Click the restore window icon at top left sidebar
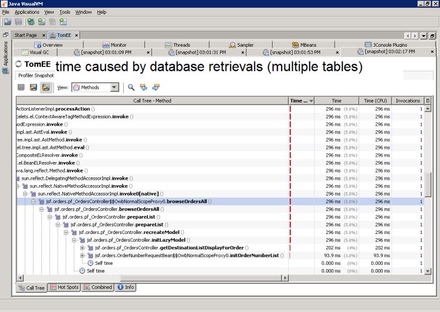This screenshot has height=312, width=440. coord(5,35)
